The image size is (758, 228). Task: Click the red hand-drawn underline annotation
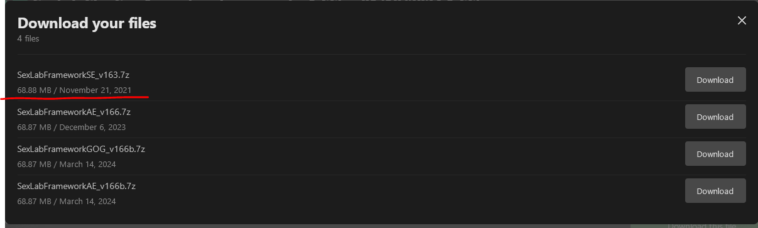[x=75, y=97]
